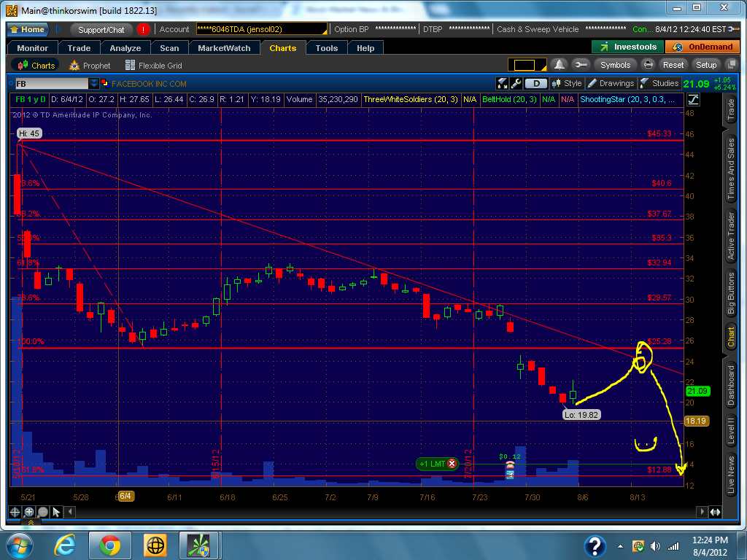The image size is (747, 560).
Task: Open the D timeframe selector
Action: coord(536,83)
